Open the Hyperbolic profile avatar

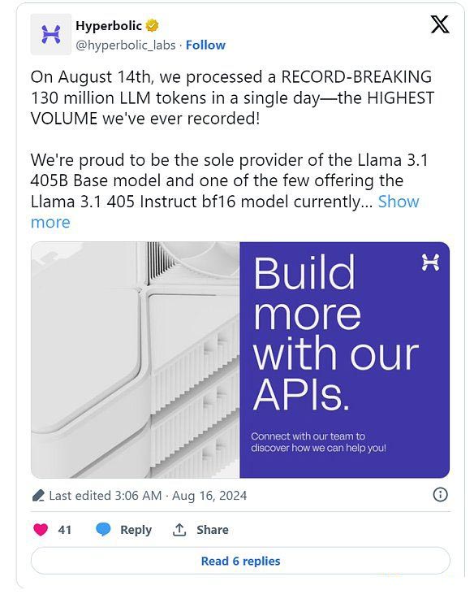point(50,34)
